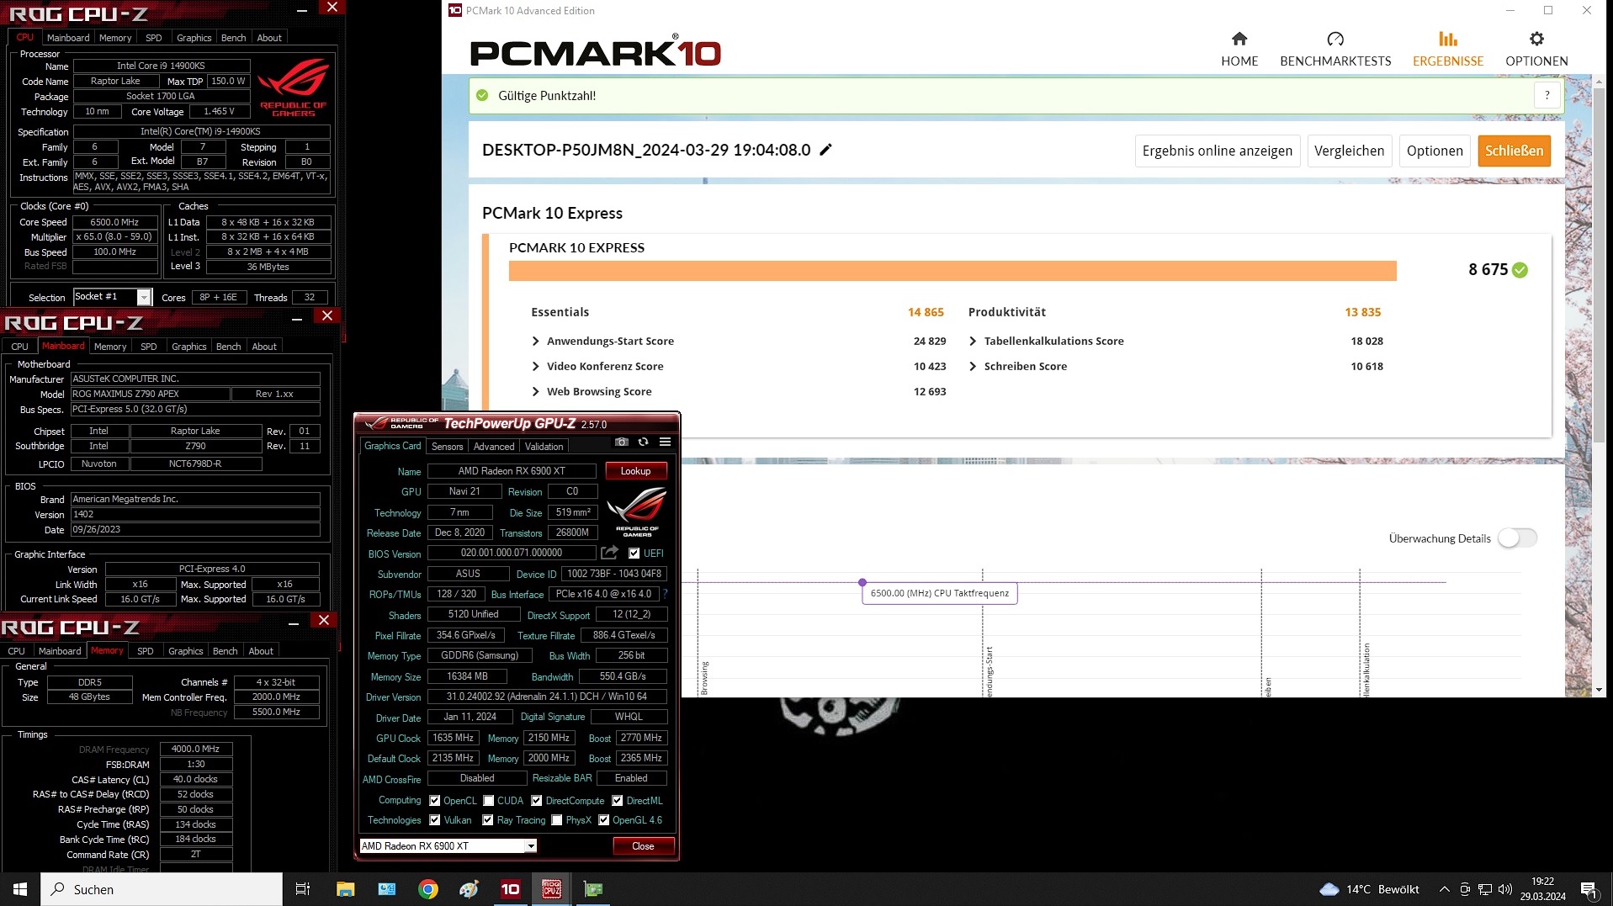Open Socket #1 selection dropdown

144,297
